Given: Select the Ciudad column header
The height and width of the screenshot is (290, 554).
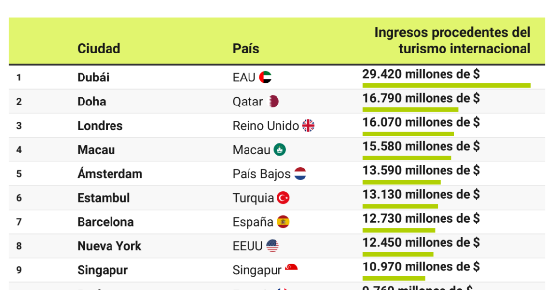Looking at the screenshot, I should (x=99, y=48).
